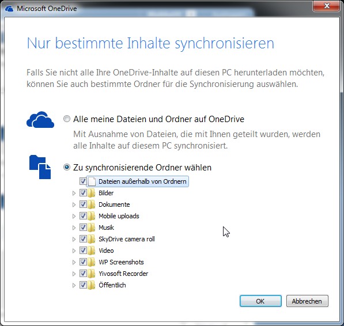This screenshot has width=344, height=326.
Task: Toggle the Musik folder checkbox
Action: pos(83,228)
